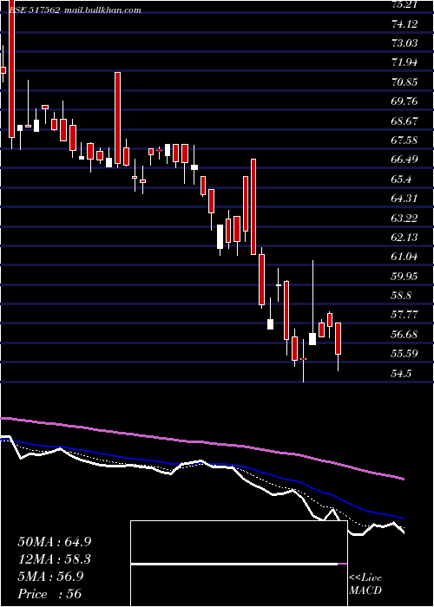Click the 63.22 price axis label
434x607 pixels.
click(405, 218)
